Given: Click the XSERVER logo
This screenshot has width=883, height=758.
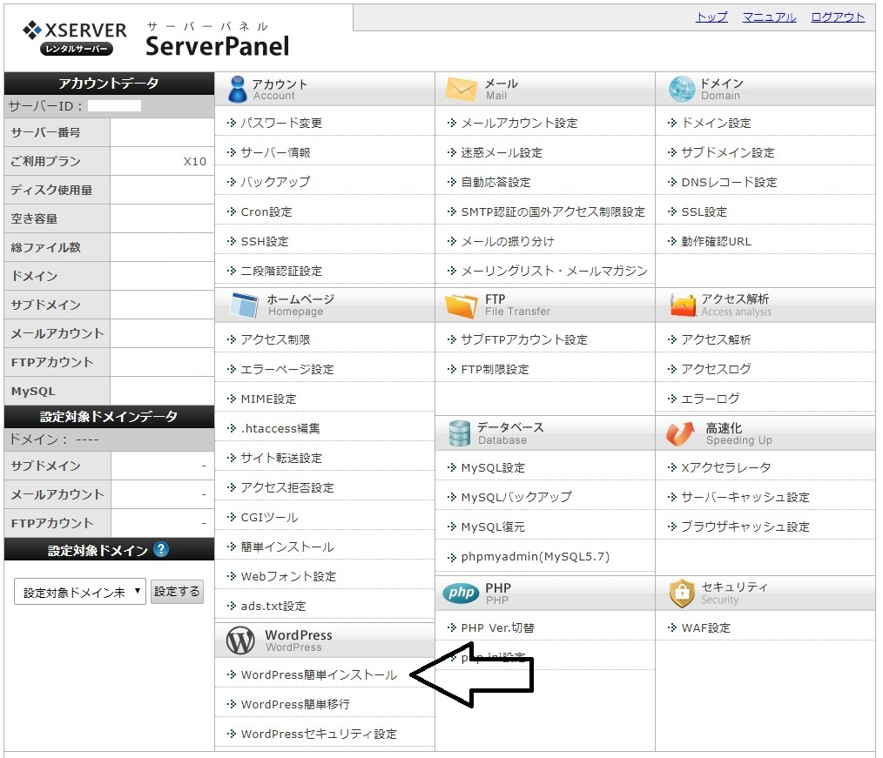Looking at the screenshot, I should point(74,38).
